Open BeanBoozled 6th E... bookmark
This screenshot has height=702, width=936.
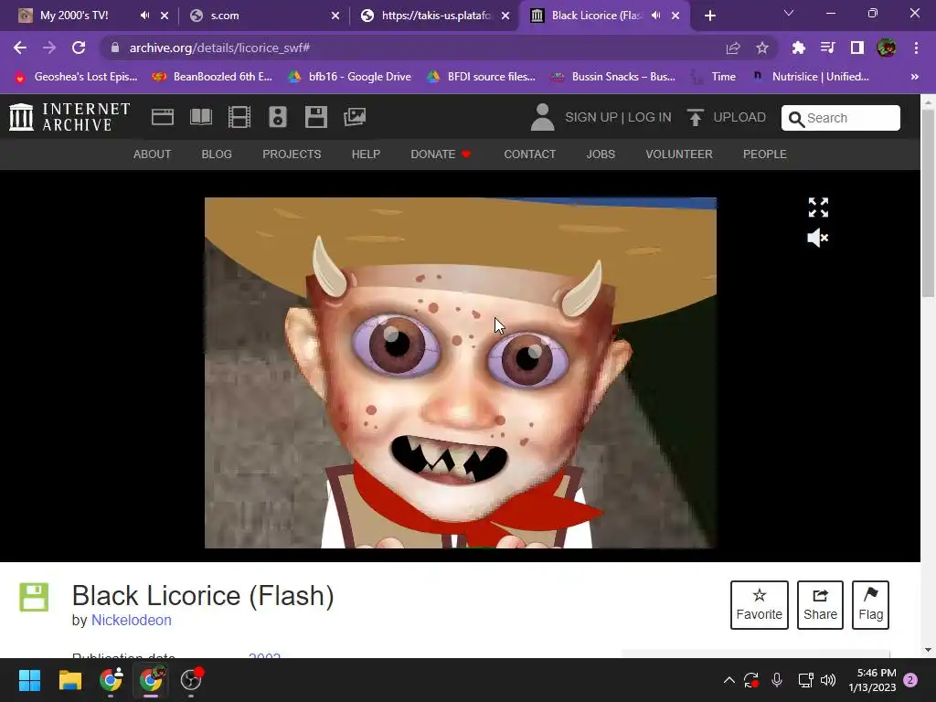212,77
